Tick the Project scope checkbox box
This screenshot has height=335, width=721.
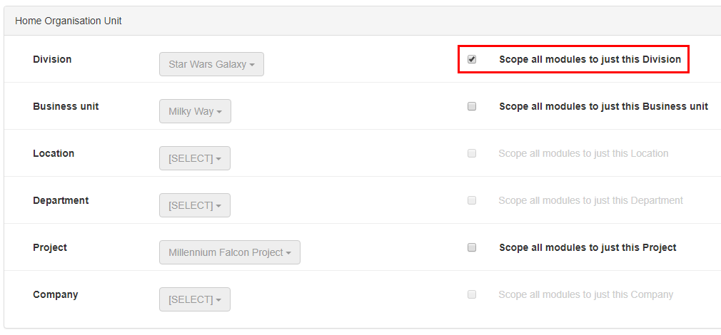click(472, 247)
